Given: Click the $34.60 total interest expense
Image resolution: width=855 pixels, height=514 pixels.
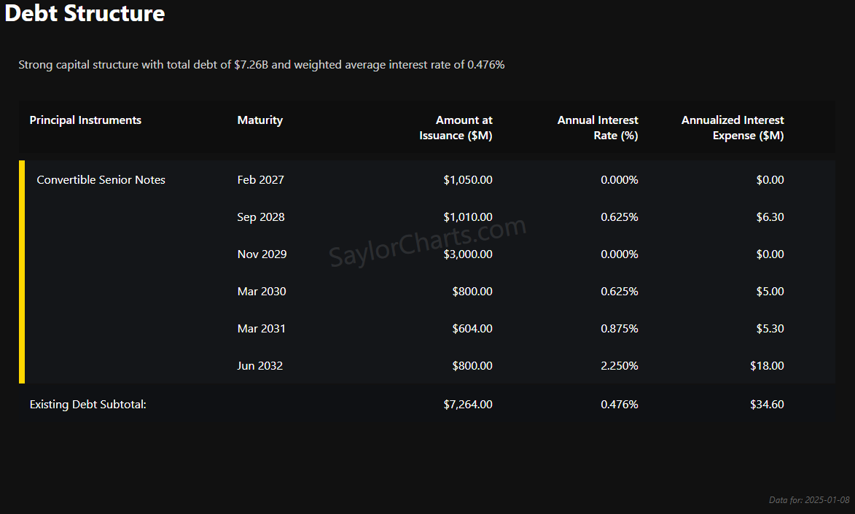Looking at the screenshot, I should 767,405.
